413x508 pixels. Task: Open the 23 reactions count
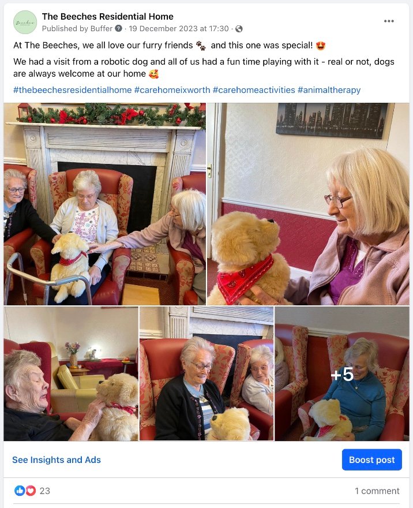[x=44, y=491]
